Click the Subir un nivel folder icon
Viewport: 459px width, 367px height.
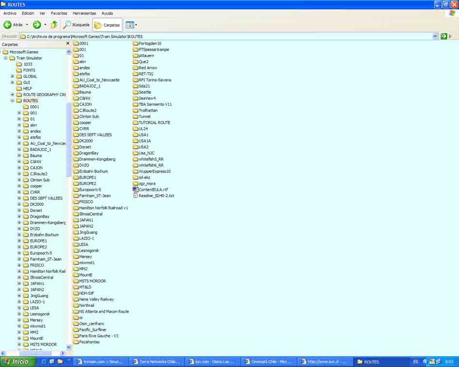53,25
